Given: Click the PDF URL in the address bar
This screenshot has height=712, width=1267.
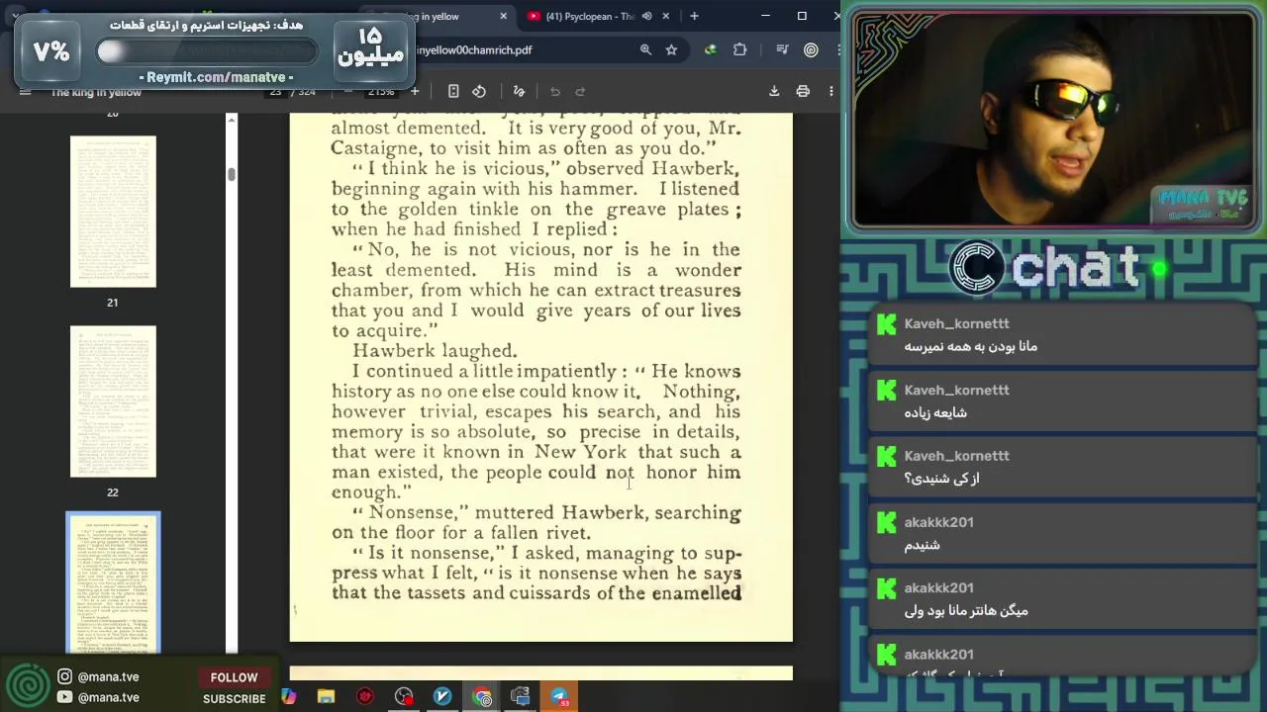Looking at the screenshot, I should point(473,49).
